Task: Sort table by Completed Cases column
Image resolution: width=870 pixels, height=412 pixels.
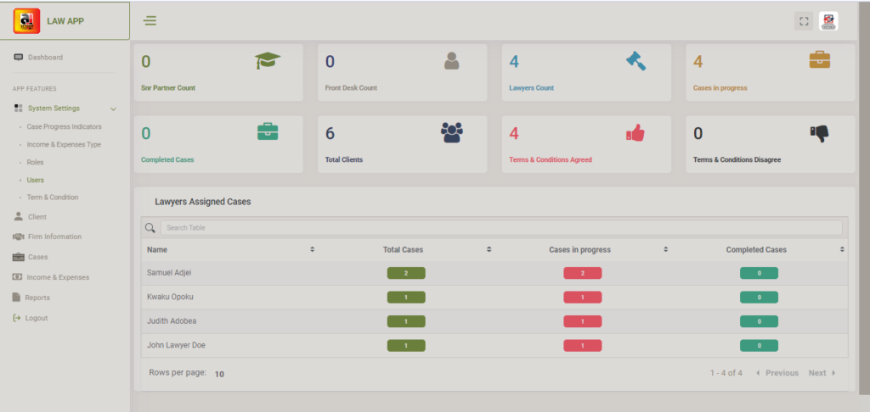Action: pos(842,250)
